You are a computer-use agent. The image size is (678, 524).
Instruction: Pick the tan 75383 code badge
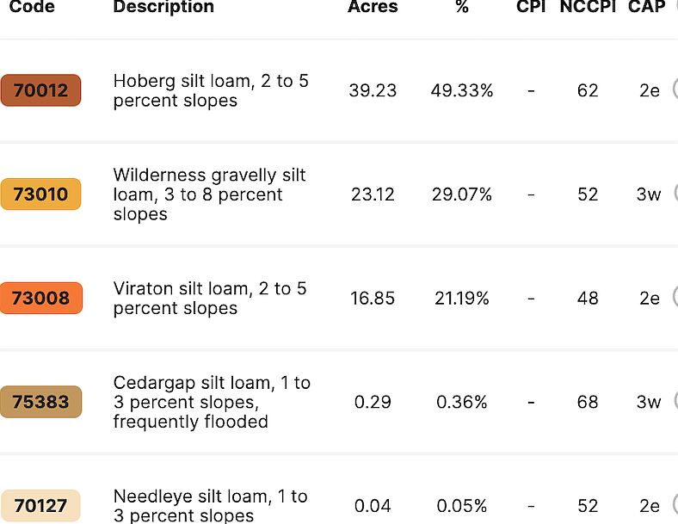40,402
